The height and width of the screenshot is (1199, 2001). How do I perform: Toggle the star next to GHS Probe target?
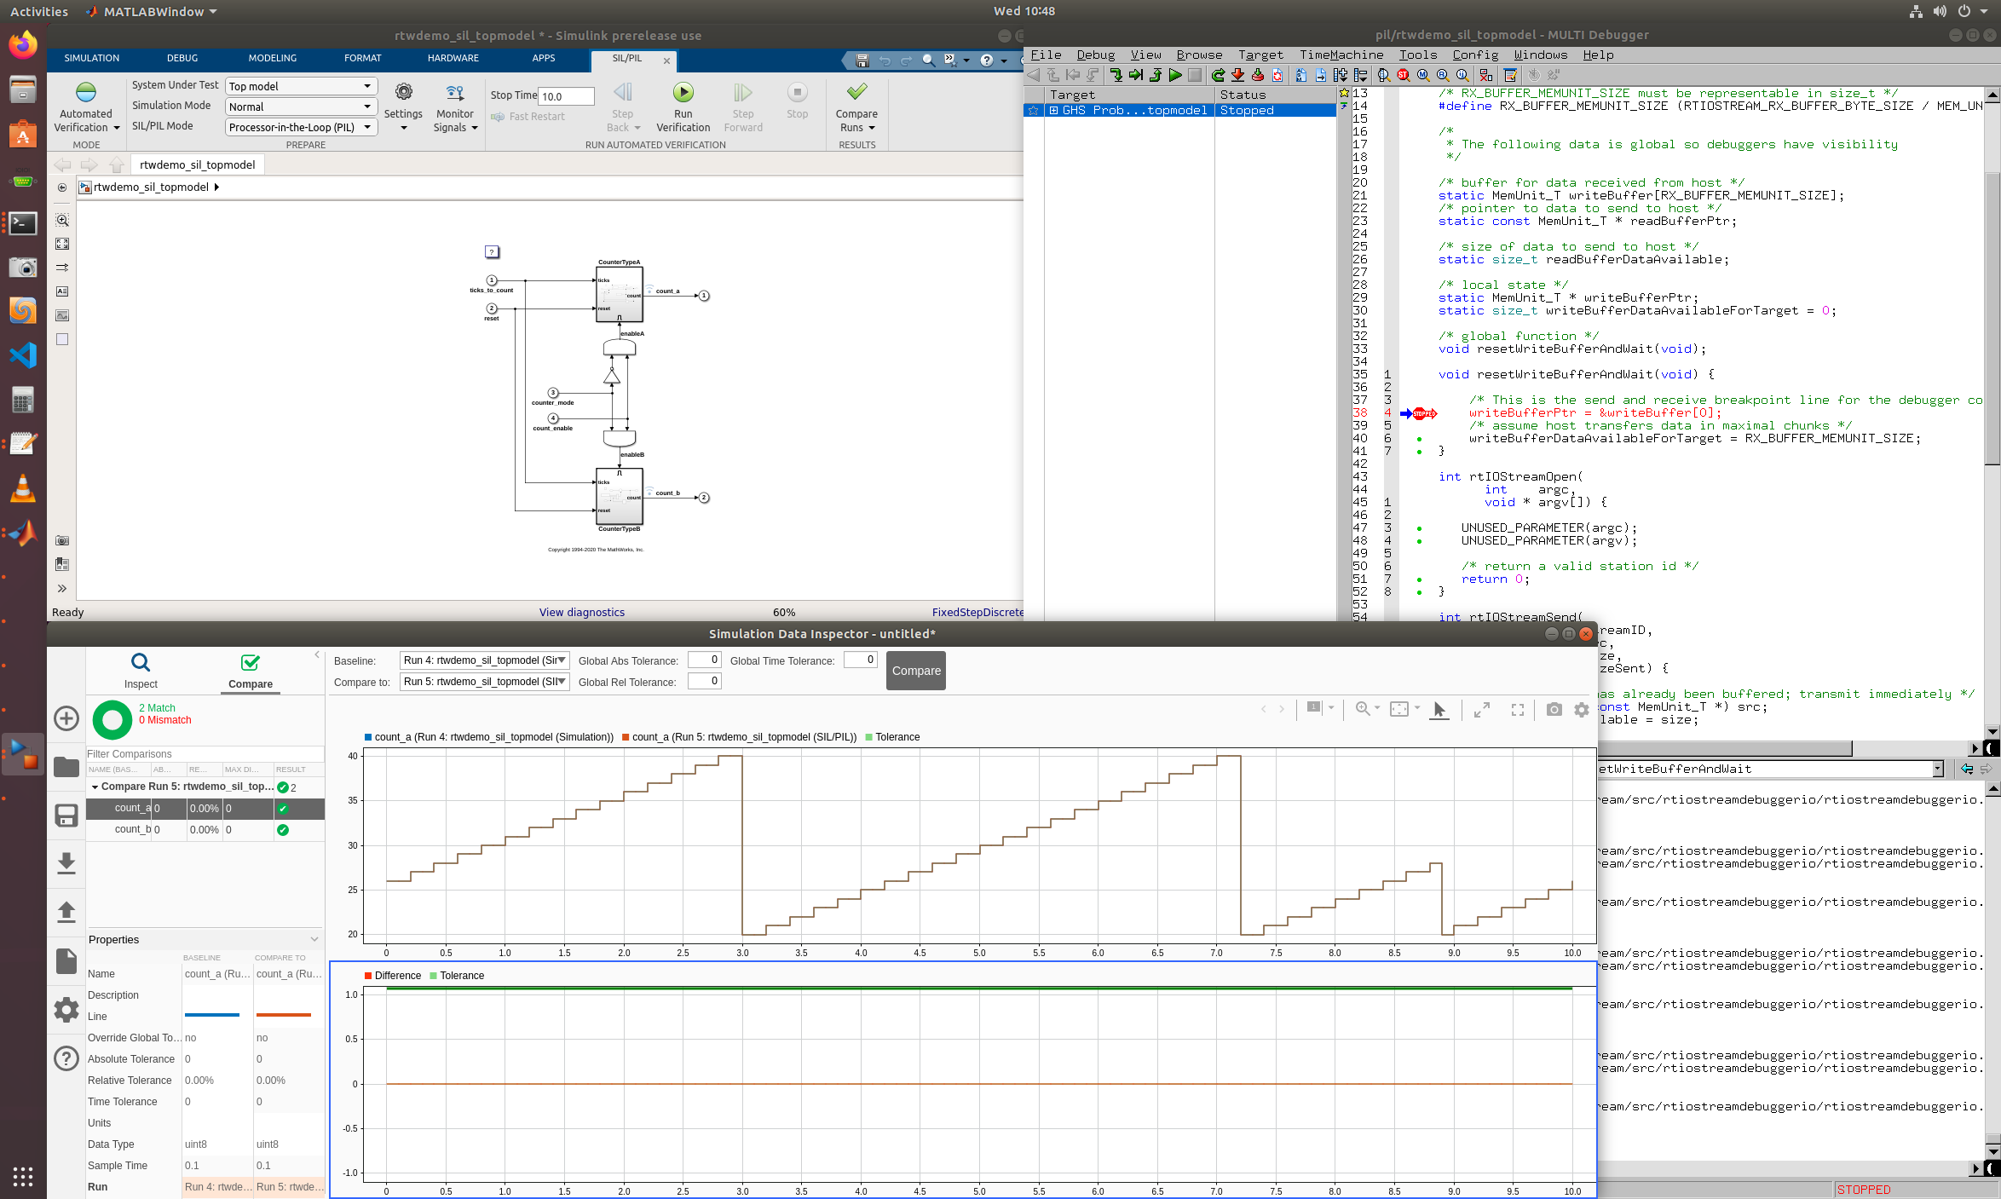point(1033,111)
